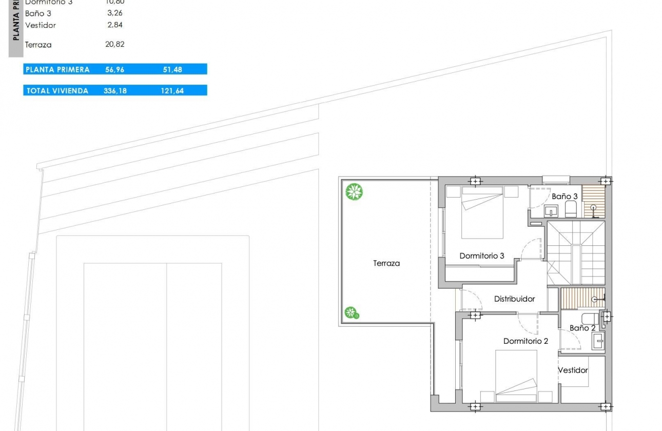This screenshot has width=662, height=431.
Task: Click the column marker at the bottom-right building corner
Action: 606,407
